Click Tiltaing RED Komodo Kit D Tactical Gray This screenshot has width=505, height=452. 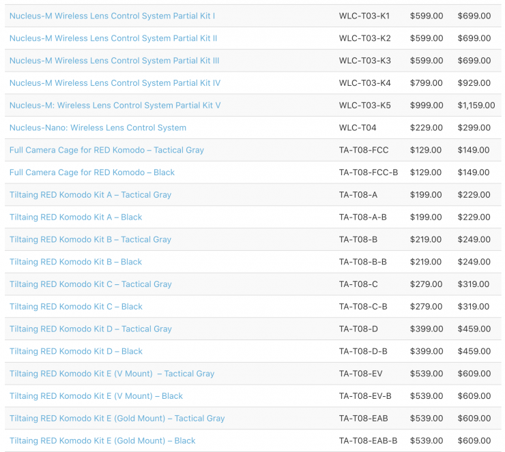pos(90,329)
